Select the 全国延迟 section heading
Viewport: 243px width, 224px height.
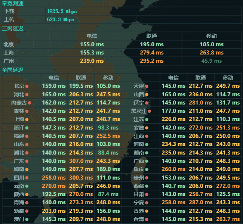click(13, 70)
